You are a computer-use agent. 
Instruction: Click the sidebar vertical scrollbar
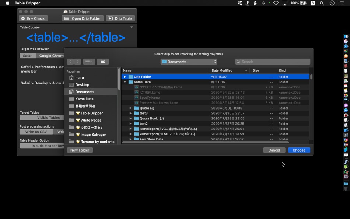pos(119,79)
